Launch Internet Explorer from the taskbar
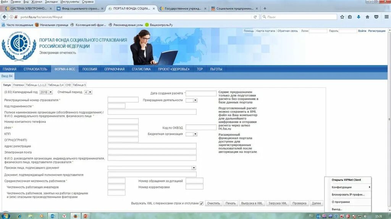Screen dimensions: 391x219 [19, 216]
